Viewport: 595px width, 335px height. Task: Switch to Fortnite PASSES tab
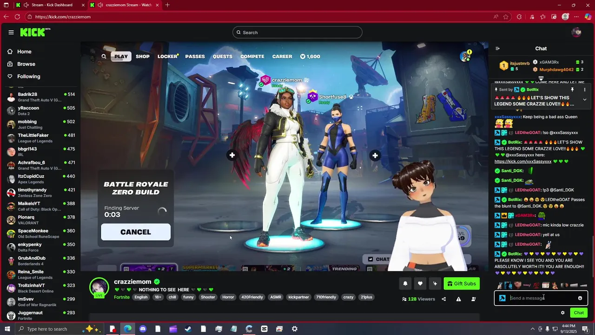click(195, 56)
